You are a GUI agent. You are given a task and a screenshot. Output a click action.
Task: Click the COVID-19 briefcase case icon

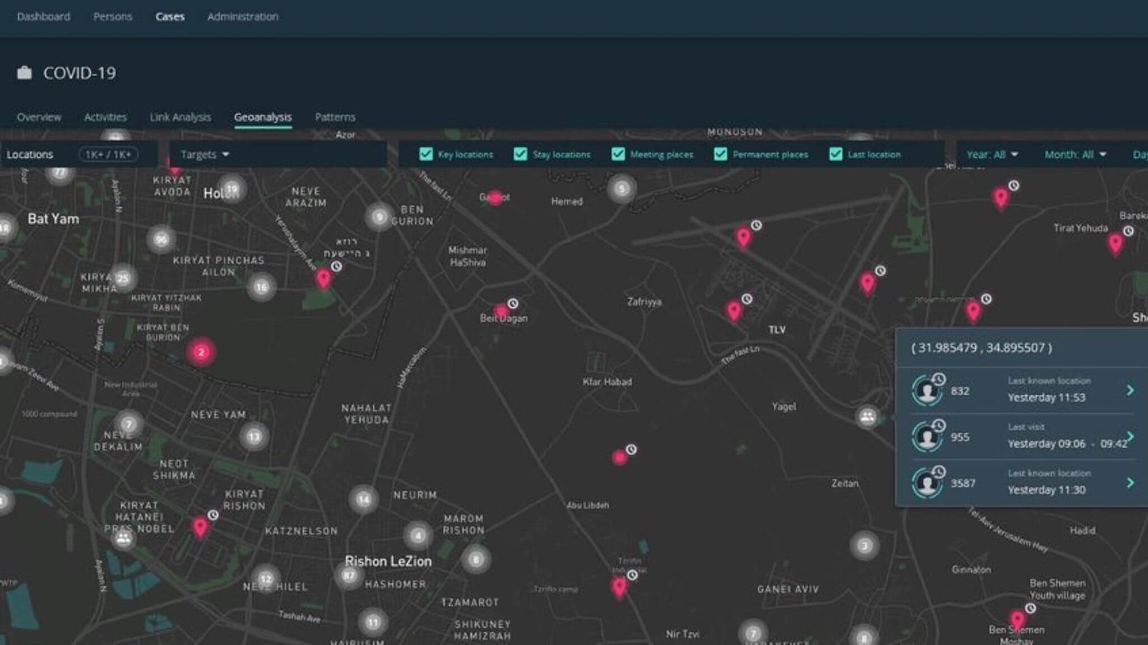click(x=24, y=73)
